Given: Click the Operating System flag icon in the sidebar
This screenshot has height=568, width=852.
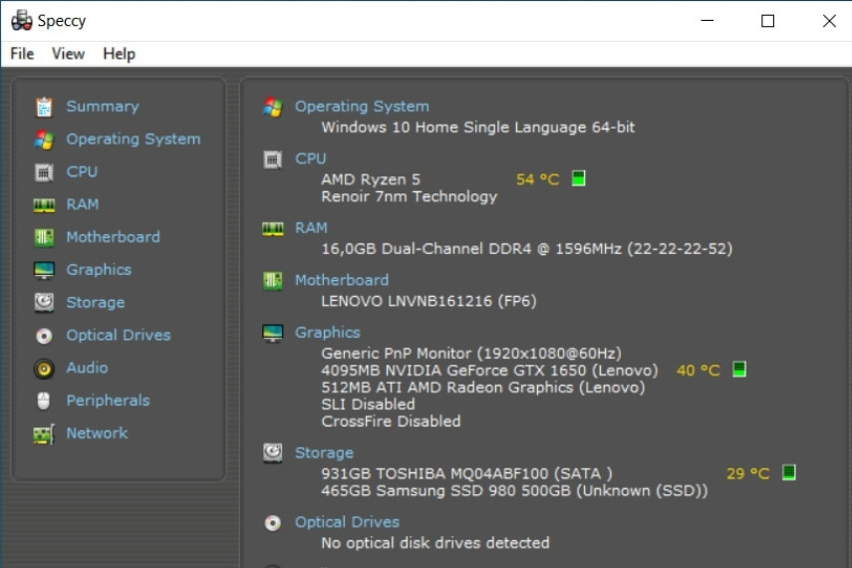Looking at the screenshot, I should (44, 140).
